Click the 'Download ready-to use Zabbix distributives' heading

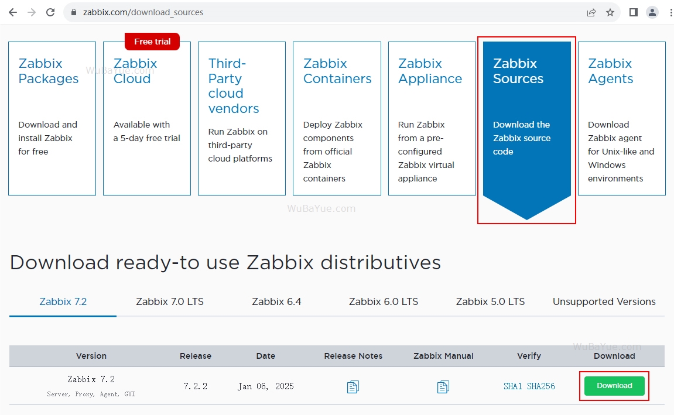click(225, 262)
